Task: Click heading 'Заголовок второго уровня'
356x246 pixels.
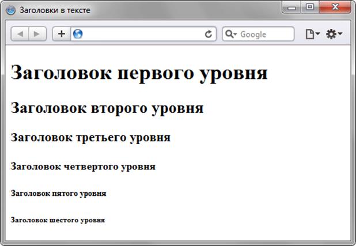Action: [x=107, y=108]
